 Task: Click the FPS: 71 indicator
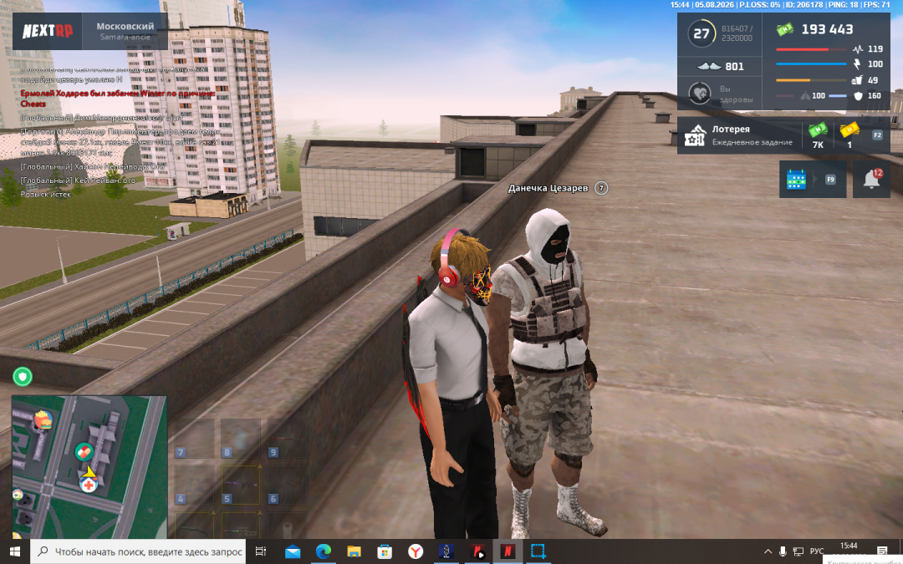pyautogui.click(x=877, y=5)
